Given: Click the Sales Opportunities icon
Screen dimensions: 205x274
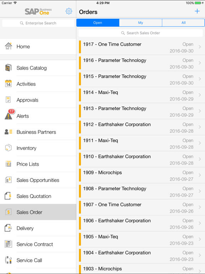Looking at the screenshot, I should tap(9, 180).
